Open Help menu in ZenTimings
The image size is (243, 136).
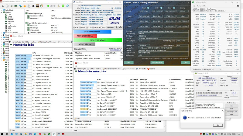click(204, 6)
